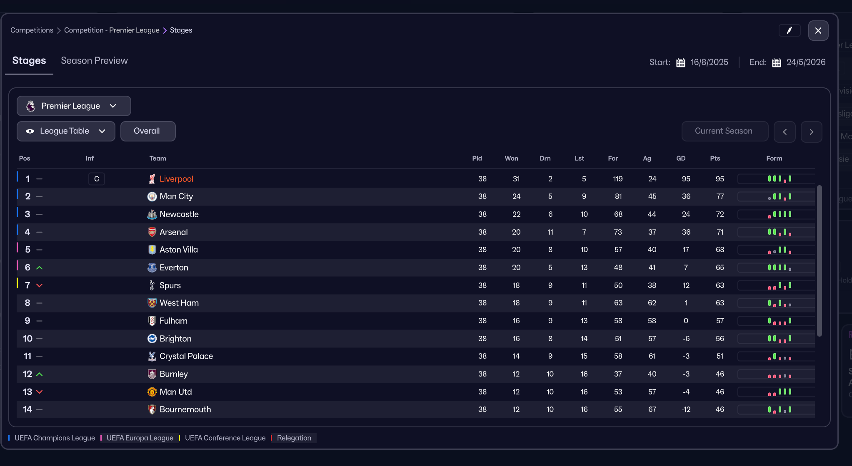This screenshot has width=852, height=466.
Task: Open the end date calendar icon
Action: click(776, 62)
